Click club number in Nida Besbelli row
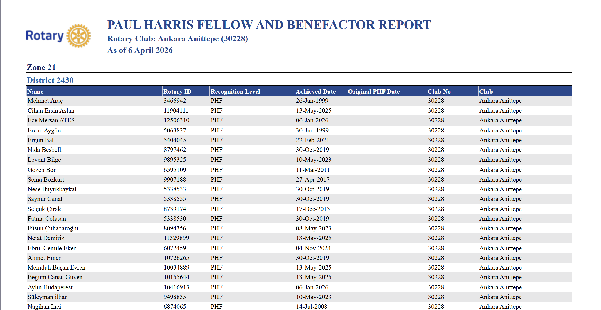 (436, 150)
